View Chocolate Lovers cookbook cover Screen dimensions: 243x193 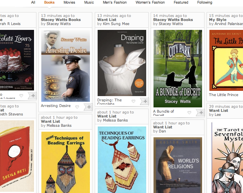coord(17,60)
